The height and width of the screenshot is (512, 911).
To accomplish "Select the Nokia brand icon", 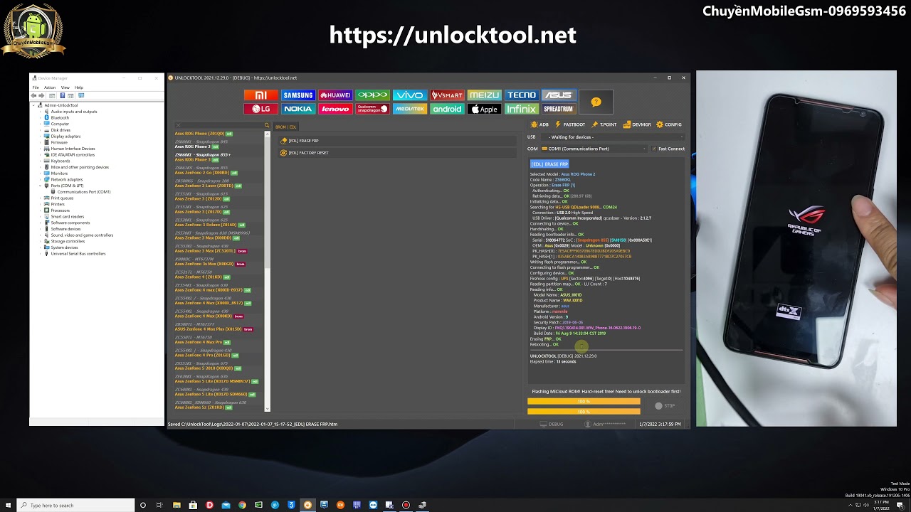I will [297, 109].
